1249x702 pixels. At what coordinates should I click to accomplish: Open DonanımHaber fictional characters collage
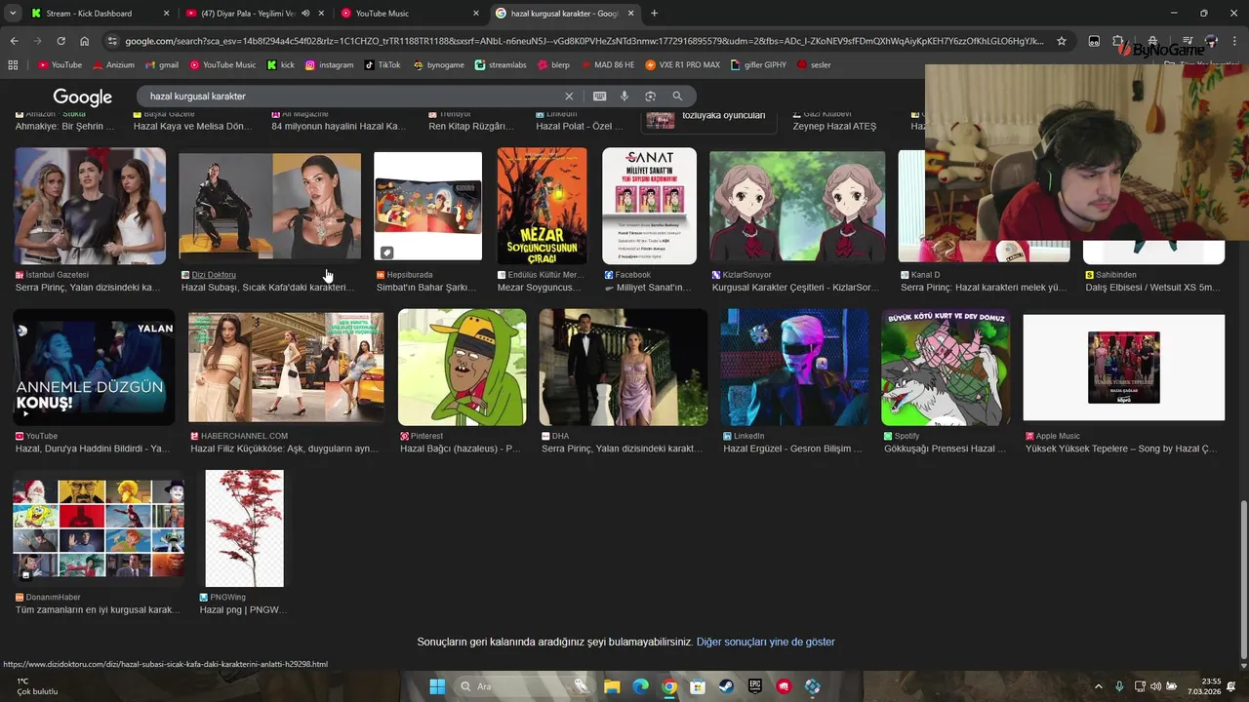click(99, 529)
